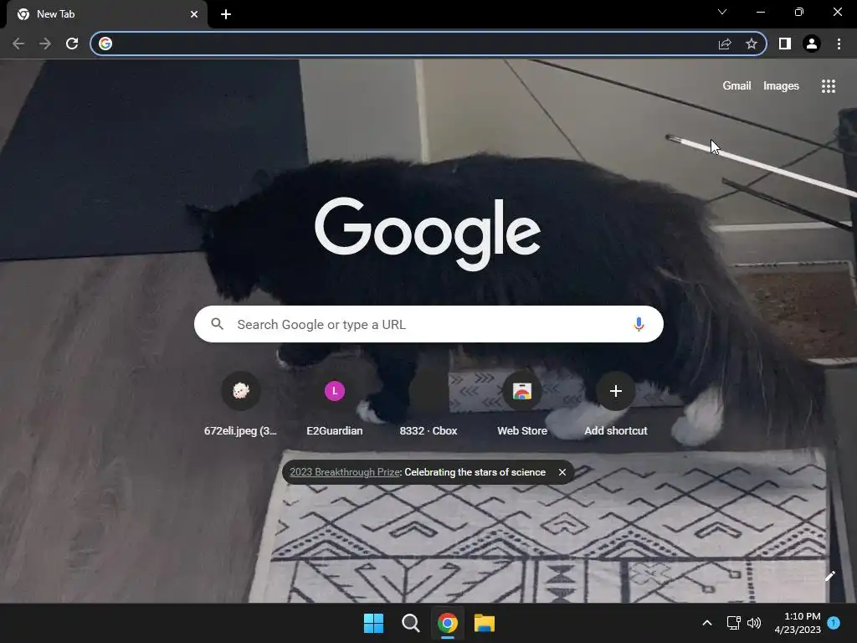Open the volume tray icon
The height and width of the screenshot is (643, 857).
[x=754, y=623]
